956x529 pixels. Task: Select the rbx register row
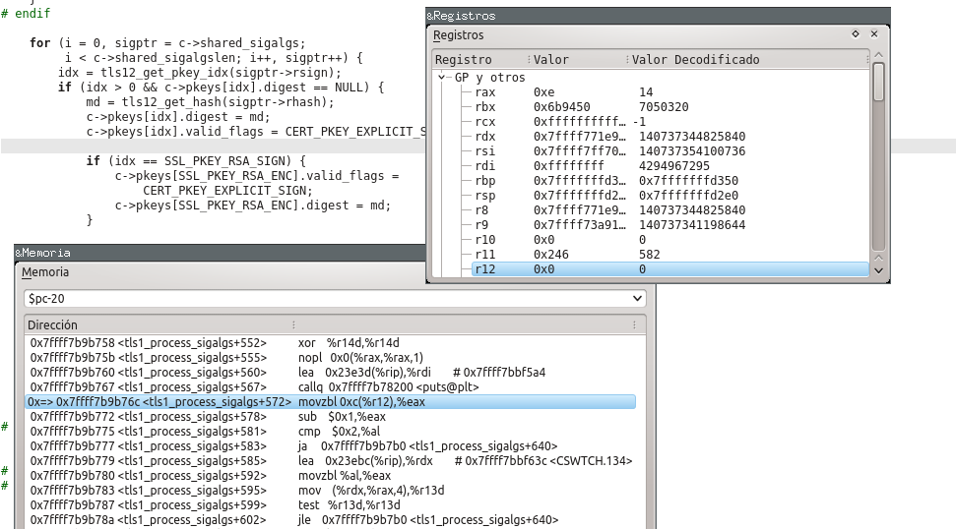[670, 106]
